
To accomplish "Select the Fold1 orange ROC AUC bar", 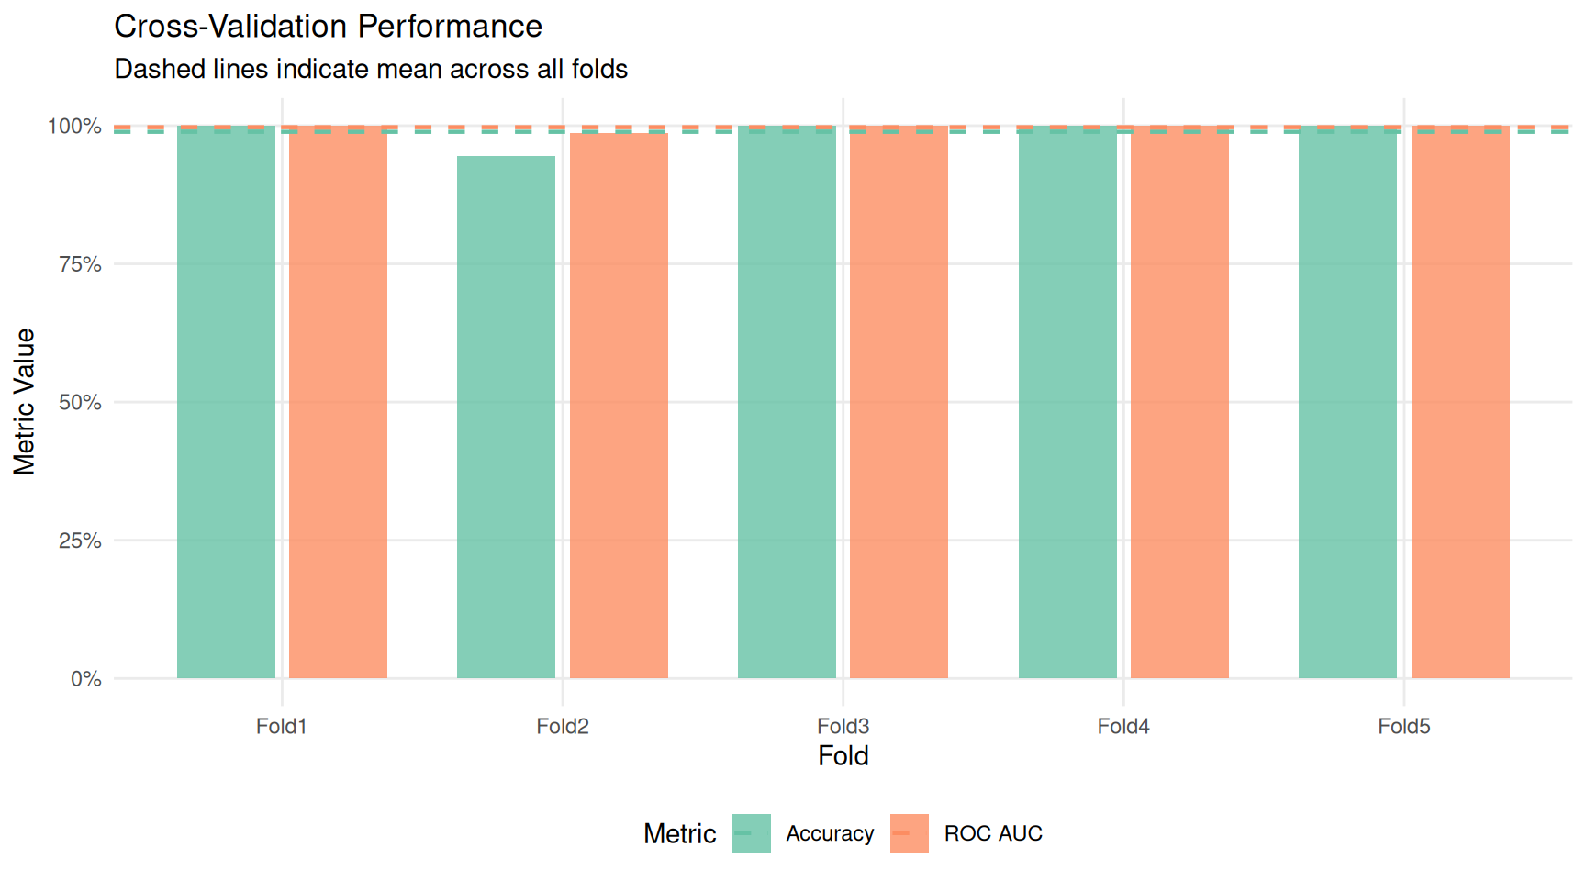I will tap(338, 404).
